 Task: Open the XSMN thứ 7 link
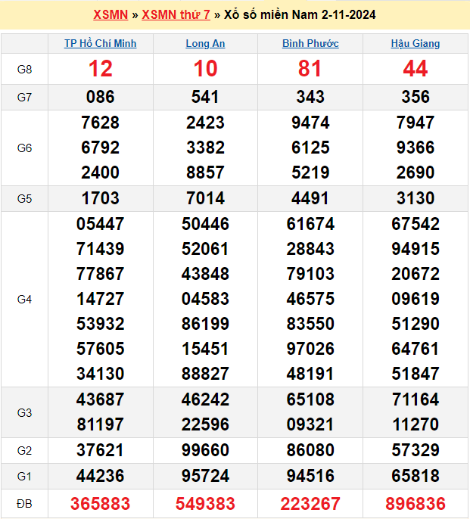[x=176, y=15]
